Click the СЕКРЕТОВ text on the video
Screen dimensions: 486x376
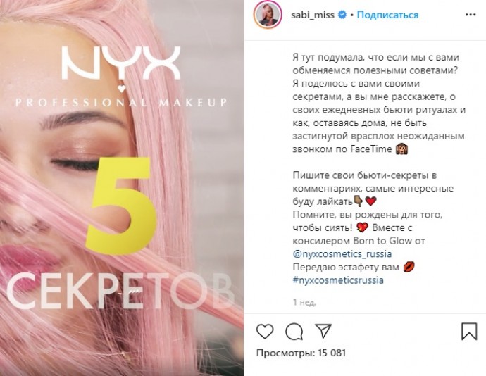119,292
